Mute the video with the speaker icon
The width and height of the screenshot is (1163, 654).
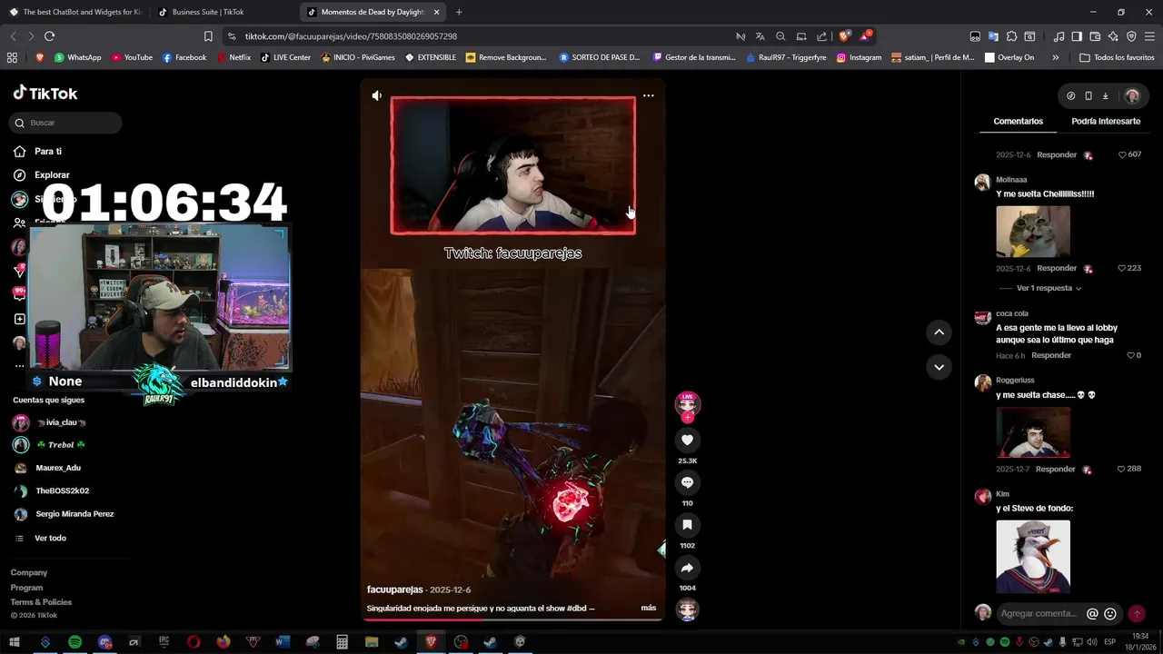pyautogui.click(x=377, y=95)
